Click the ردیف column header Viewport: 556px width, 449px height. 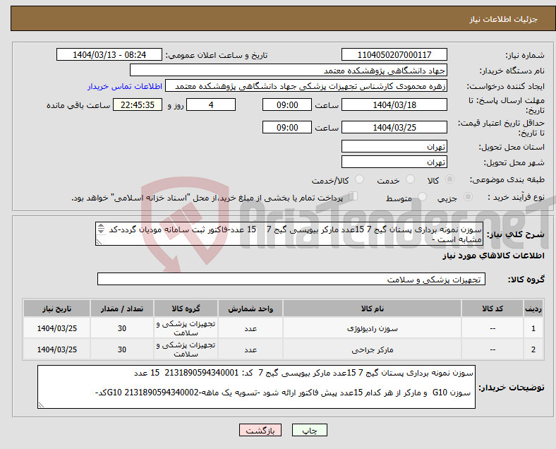tap(533, 309)
